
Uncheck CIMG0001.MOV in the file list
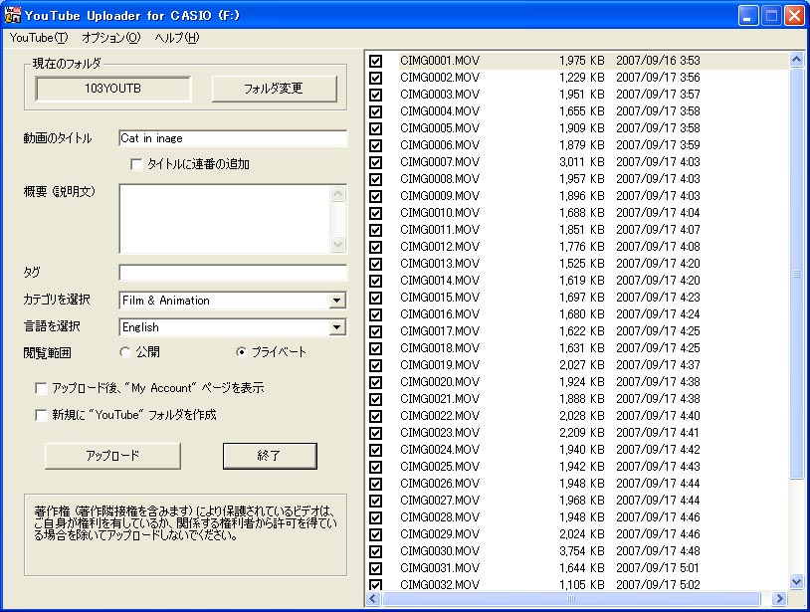(374, 61)
